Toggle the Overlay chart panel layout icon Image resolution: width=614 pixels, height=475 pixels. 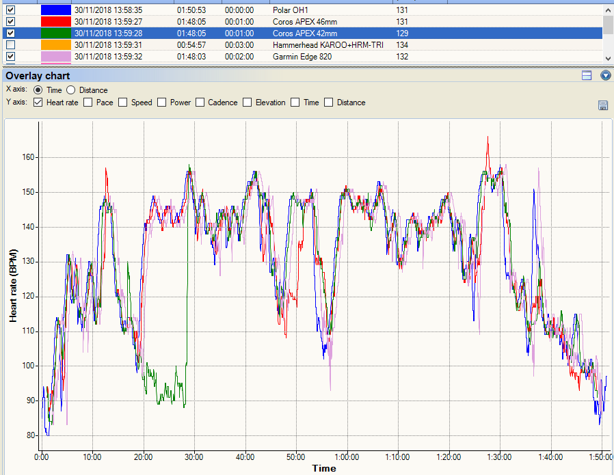tap(587, 75)
